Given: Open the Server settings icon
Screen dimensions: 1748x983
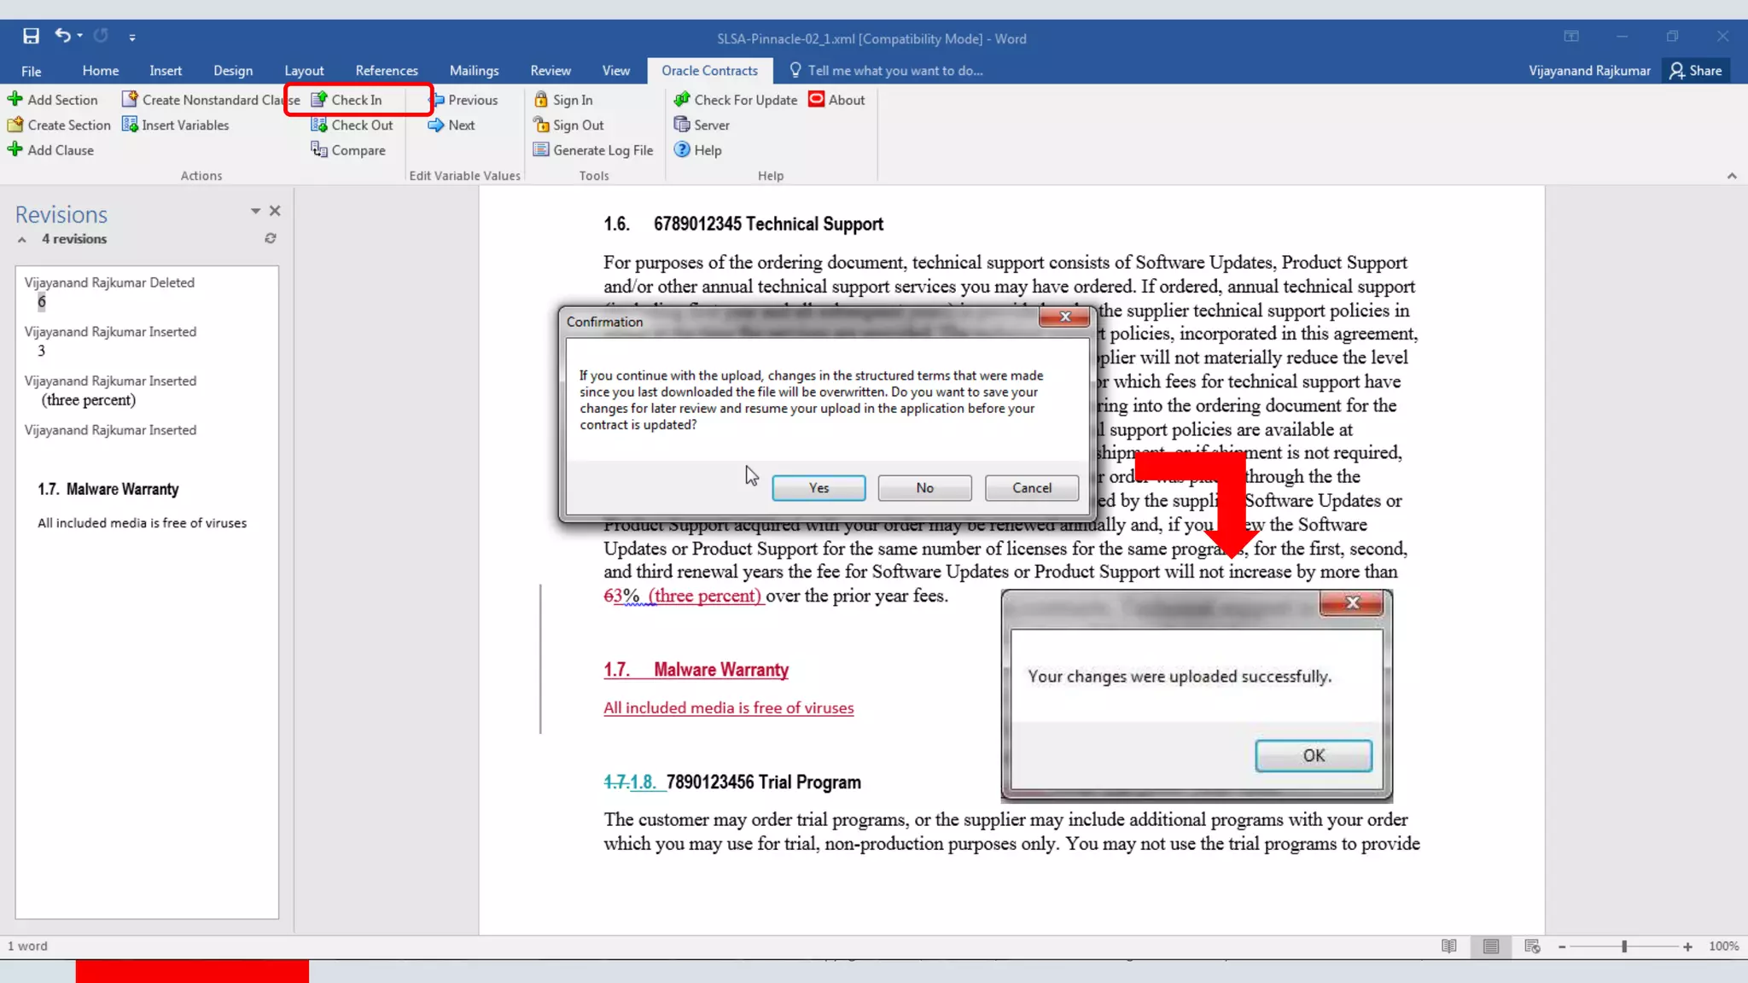Looking at the screenshot, I should (x=682, y=125).
